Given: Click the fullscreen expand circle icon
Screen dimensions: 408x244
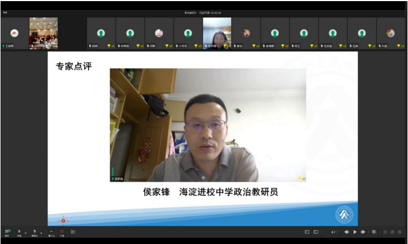Looking at the screenshot, I should (x=393, y=232).
